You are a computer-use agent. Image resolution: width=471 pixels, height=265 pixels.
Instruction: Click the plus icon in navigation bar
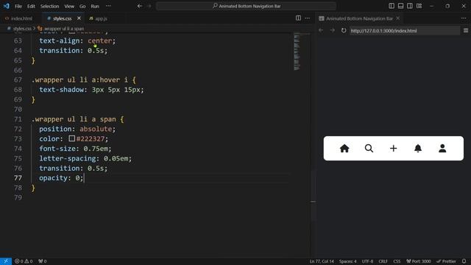tap(394, 149)
